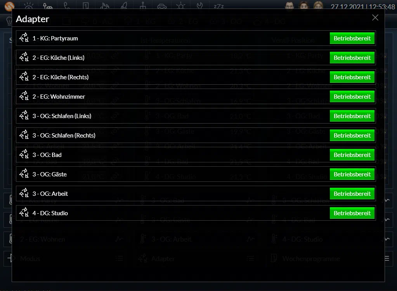Select the '1 - KG: Partyraum' label

coord(55,38)
